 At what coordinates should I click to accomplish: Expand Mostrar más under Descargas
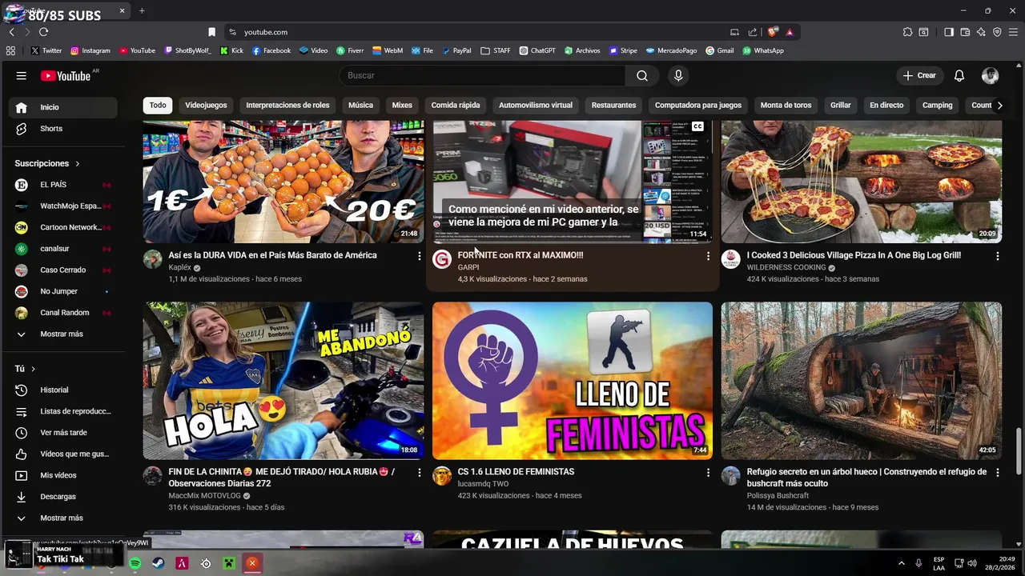[63, 518]
